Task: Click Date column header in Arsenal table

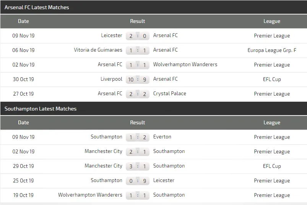Action: point(23,21)
